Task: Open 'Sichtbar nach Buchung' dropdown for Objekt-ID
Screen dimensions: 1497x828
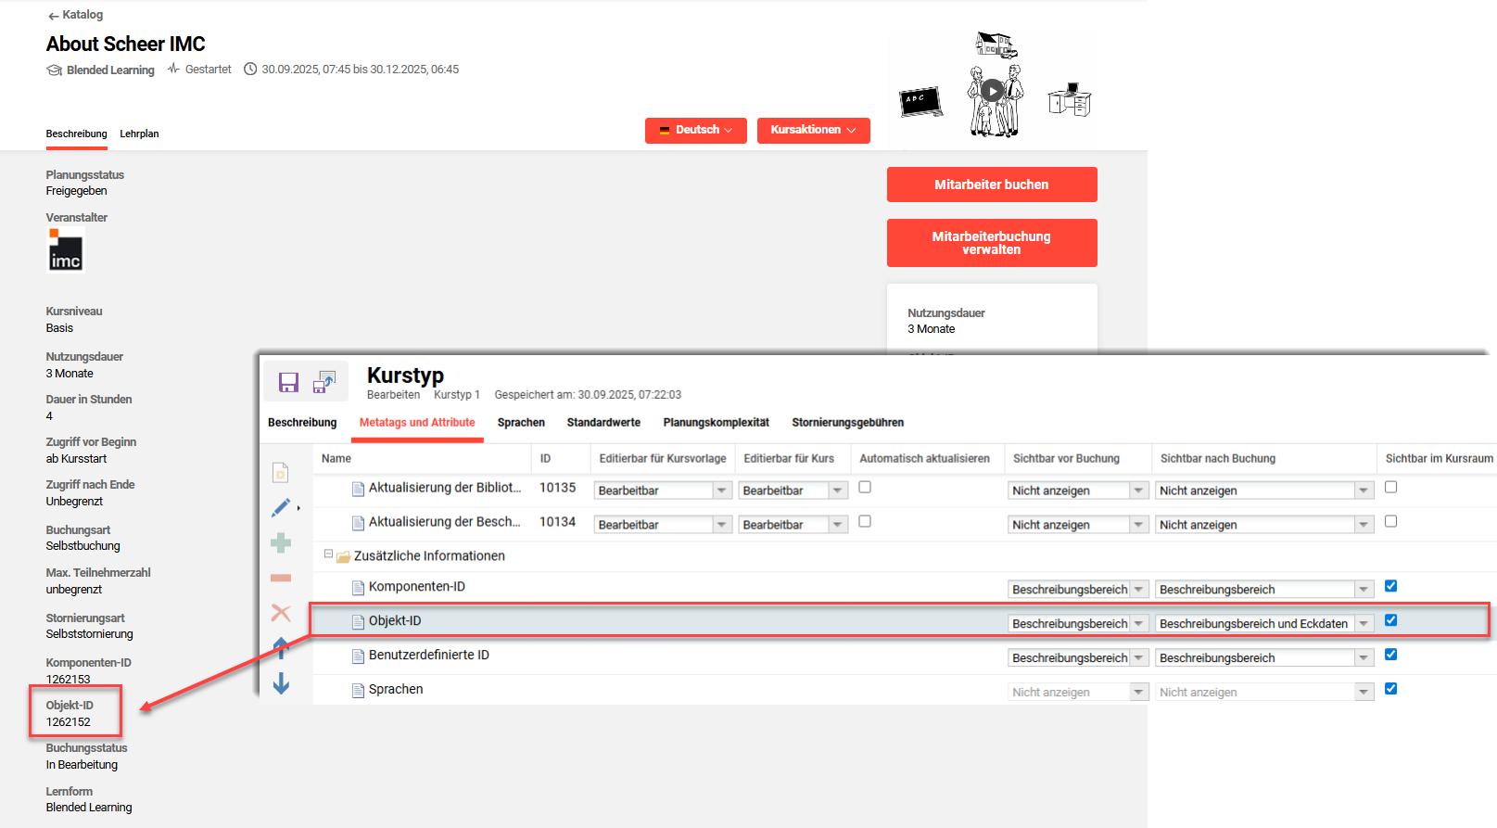Action: 1363,624
